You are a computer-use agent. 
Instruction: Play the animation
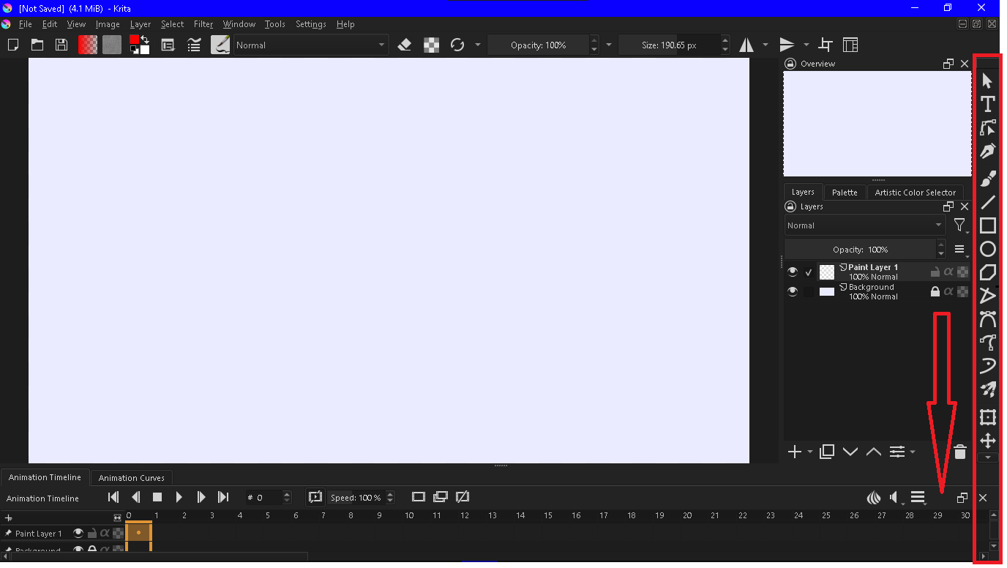coord(179,498)
